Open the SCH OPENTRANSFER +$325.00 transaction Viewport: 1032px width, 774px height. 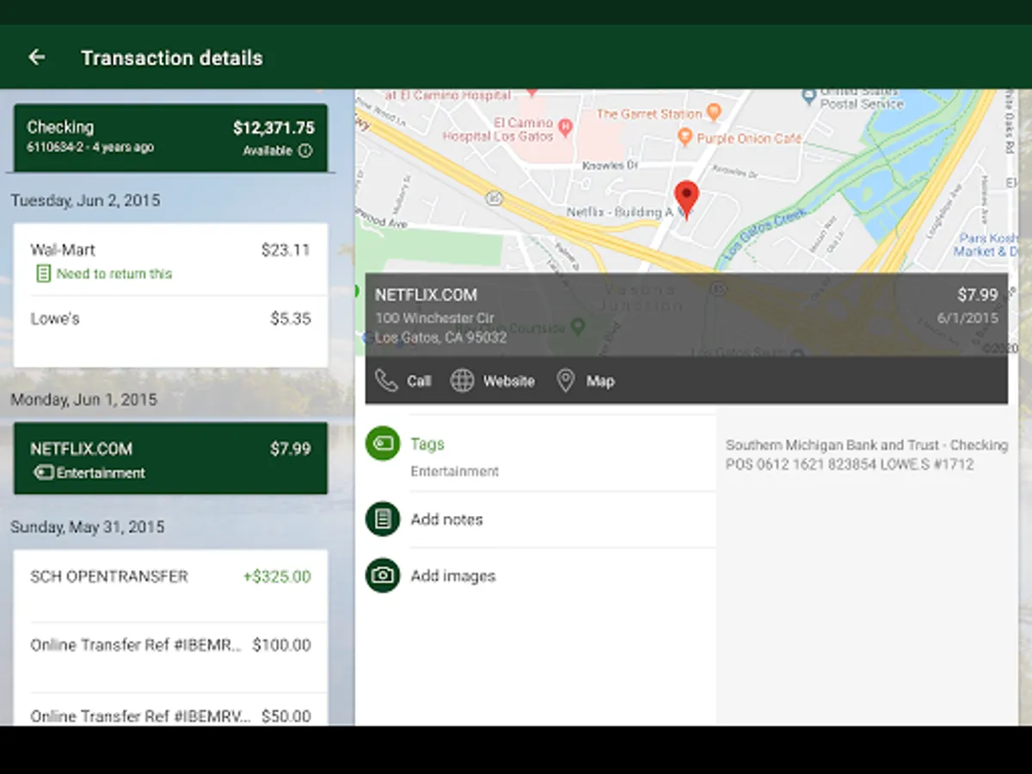coord(170,587)
